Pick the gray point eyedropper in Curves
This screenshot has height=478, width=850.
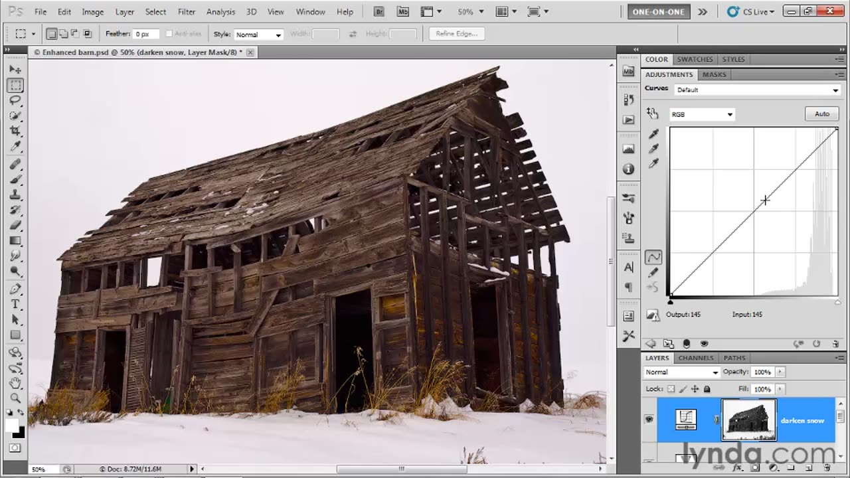click(x=653, y=149)
